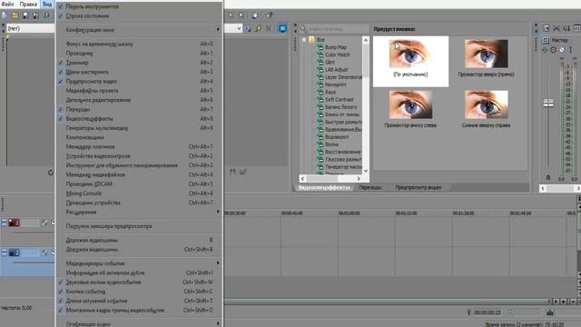
Task: Click the Newsprint effect icon
Action: 320,84
